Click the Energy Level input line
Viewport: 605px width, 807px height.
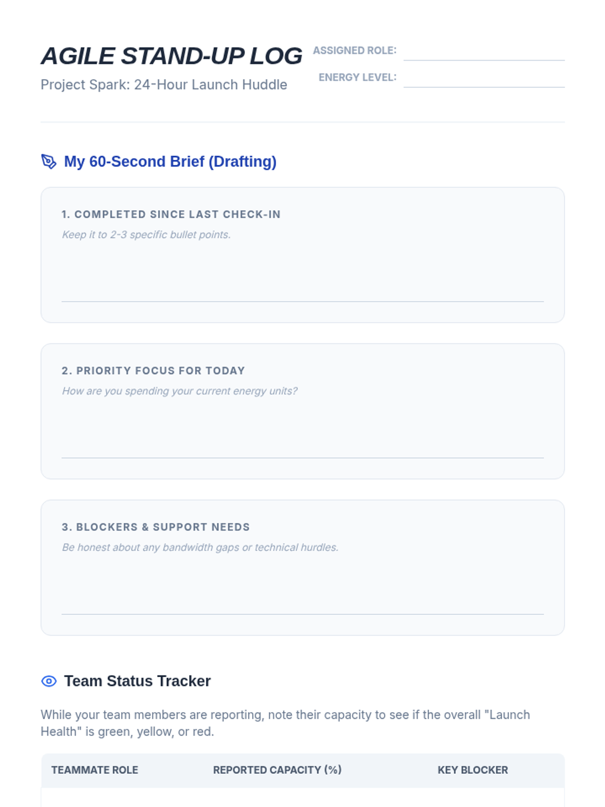[484, 79]
